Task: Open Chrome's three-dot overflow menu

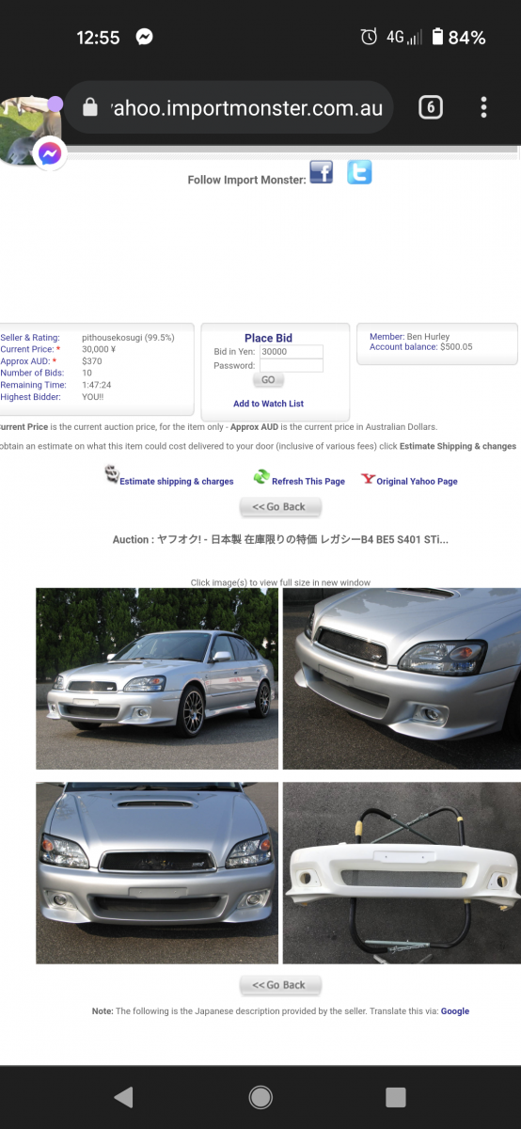Action: pos(483,107)
